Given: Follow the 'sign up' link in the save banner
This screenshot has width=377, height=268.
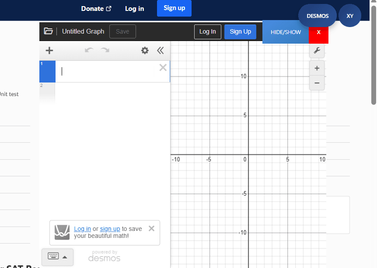Looking at the screenshot, I should coord(110,229).
